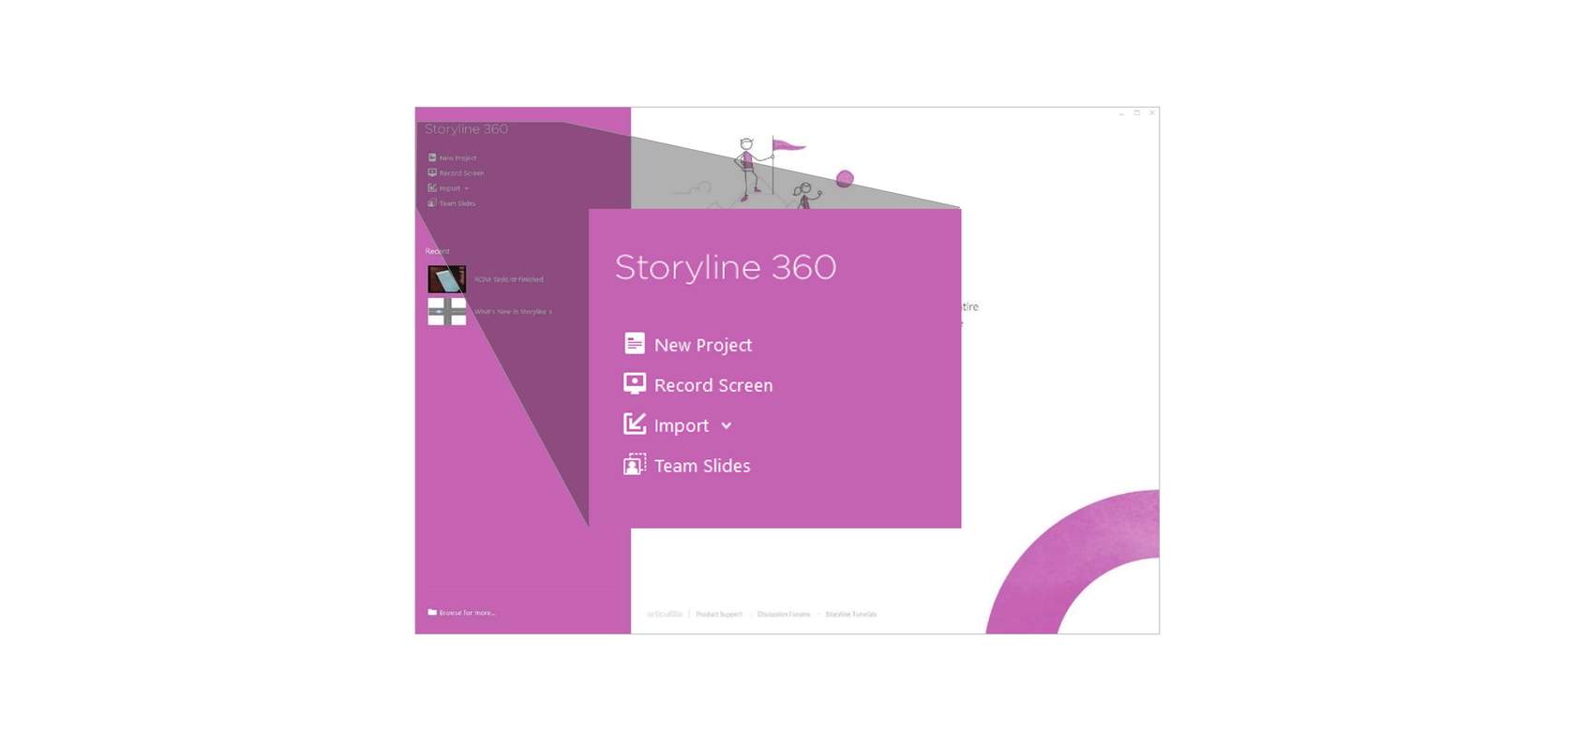Click the New Project document icon in the enlarged callout
The height and width of the screenshot is (744, 1575).
[x=635, y=344]
